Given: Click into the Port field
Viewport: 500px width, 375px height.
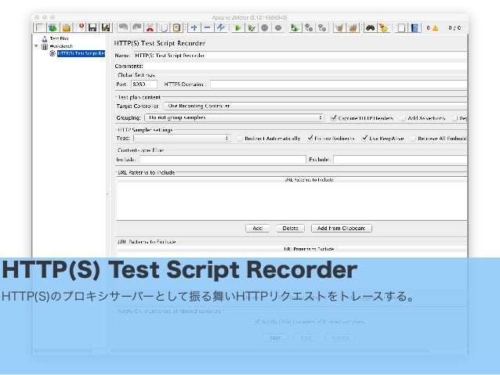Looking at the screenshot, I should [x=144, y=84].
